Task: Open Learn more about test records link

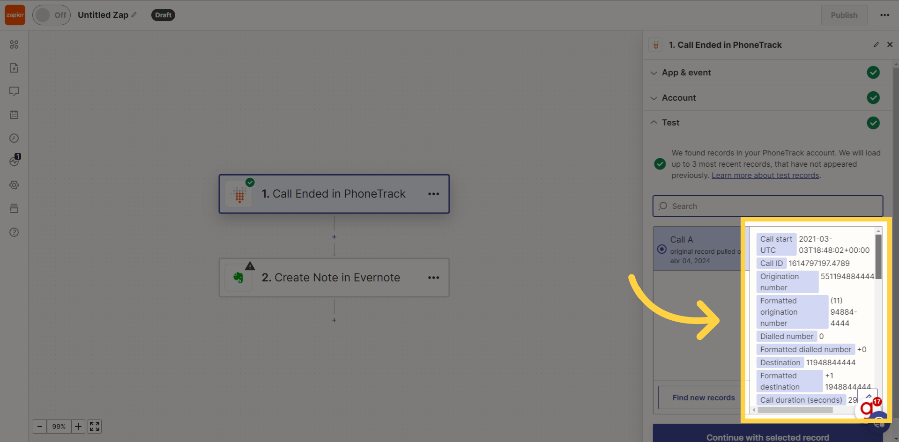Action: coord(765,176)
